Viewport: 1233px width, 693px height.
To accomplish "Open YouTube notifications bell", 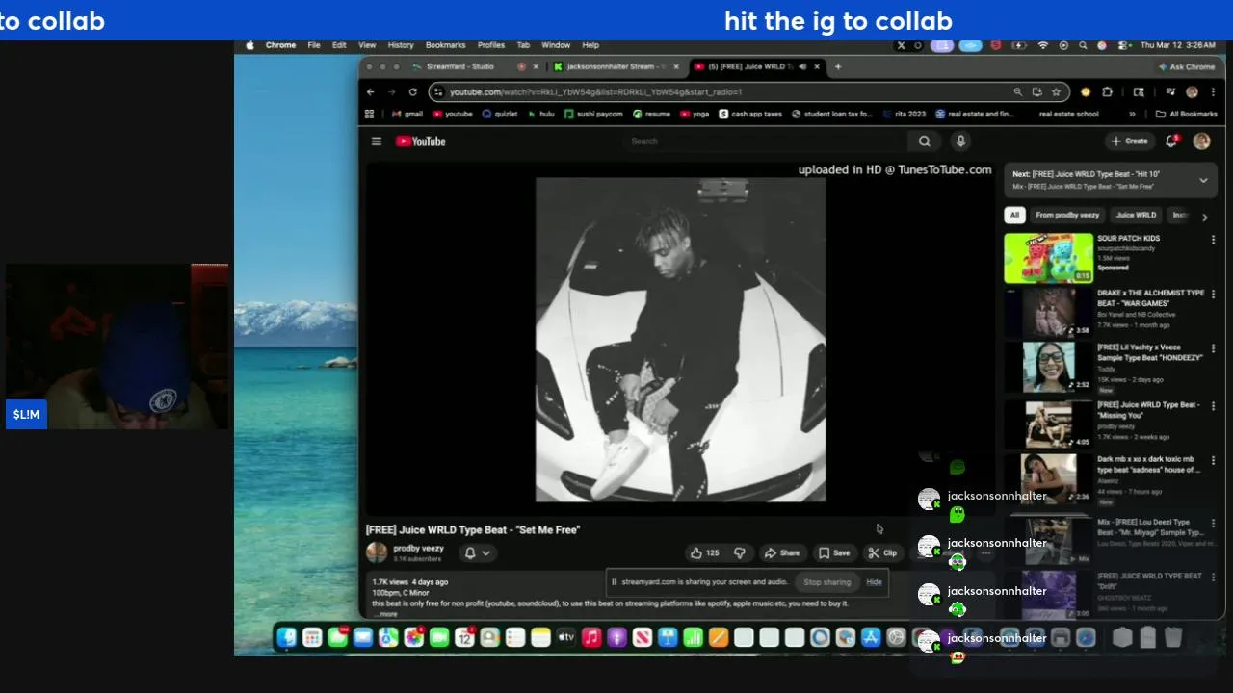I will (x=1171, y=141).
